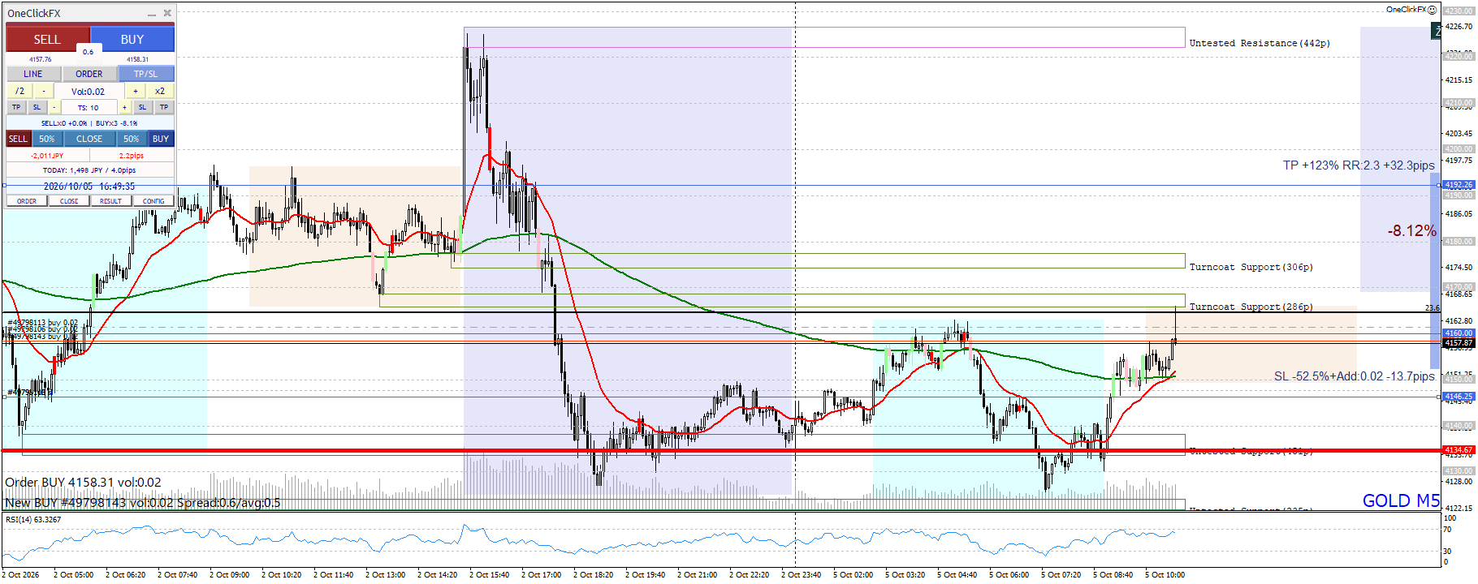Click the Turncoat Support(286p) label
Viewport: 1478px width, 584px height.
(x=1251, y=307)
